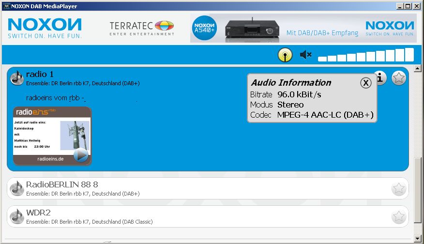424x244 pixels.
Task: Set volume to the highest bar
Action: click(409, 55)
